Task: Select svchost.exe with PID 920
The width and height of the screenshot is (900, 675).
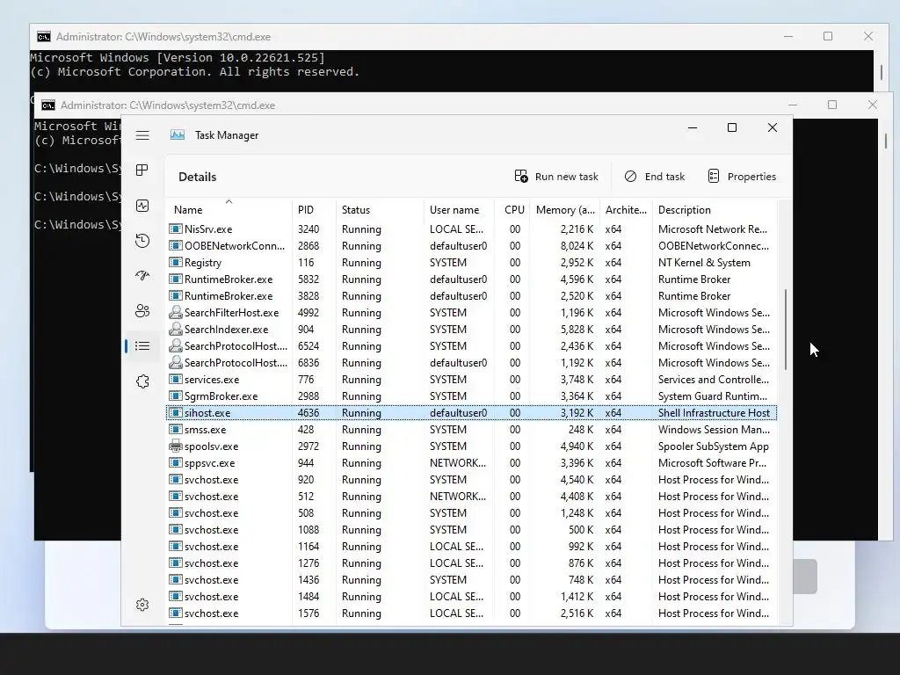Action: point(471,479)
